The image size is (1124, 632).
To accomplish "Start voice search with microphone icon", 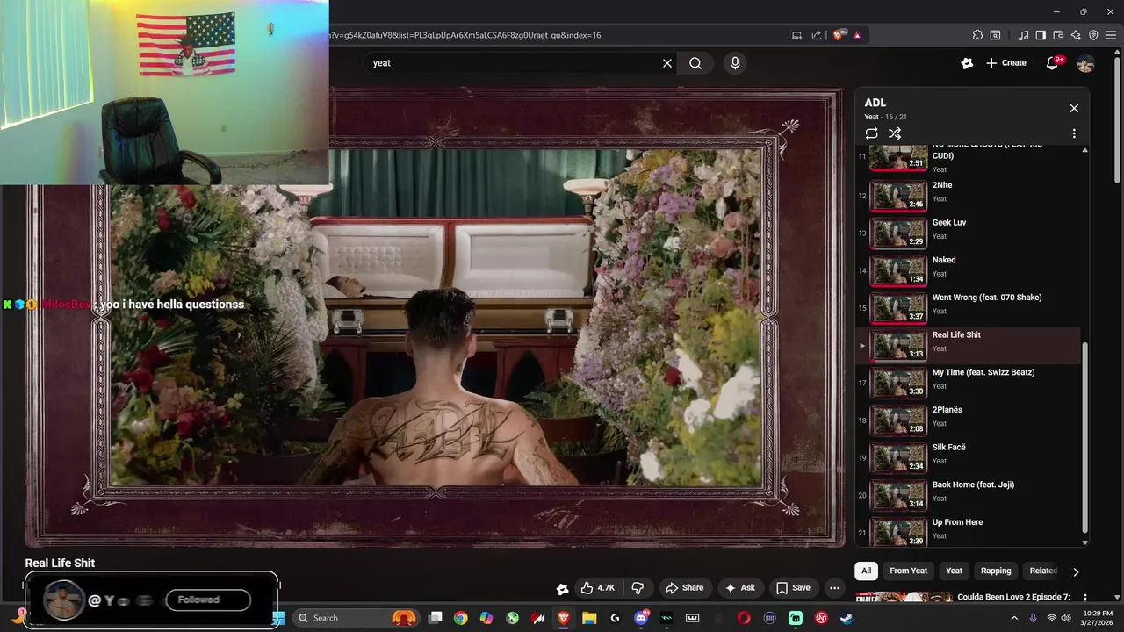I will click(x=735, y=63).
